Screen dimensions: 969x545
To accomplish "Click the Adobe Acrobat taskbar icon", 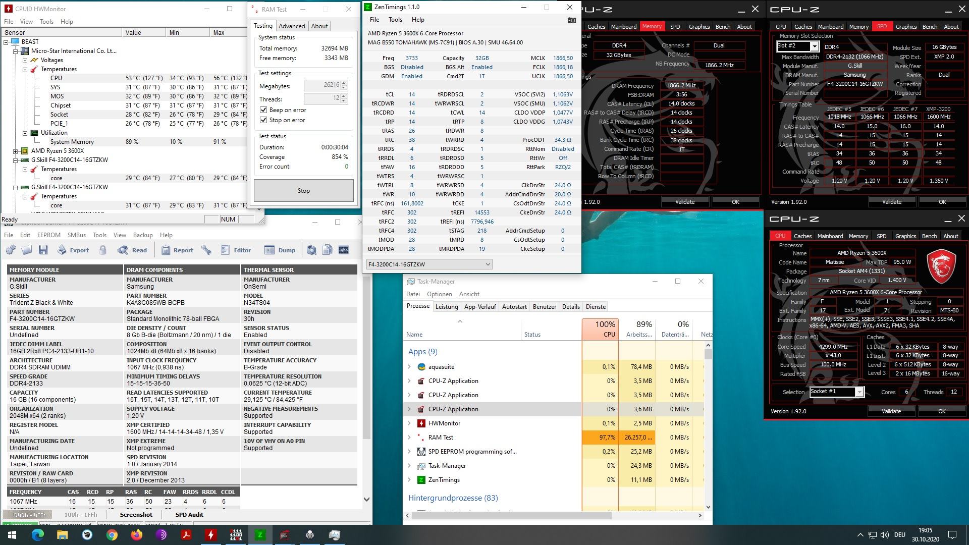I will 186,535.
